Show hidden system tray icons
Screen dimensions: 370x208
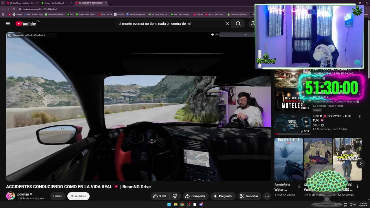(x=336, y=205)
